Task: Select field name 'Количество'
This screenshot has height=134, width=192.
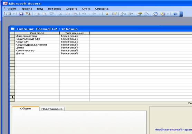Action: [x=37, y=50]
